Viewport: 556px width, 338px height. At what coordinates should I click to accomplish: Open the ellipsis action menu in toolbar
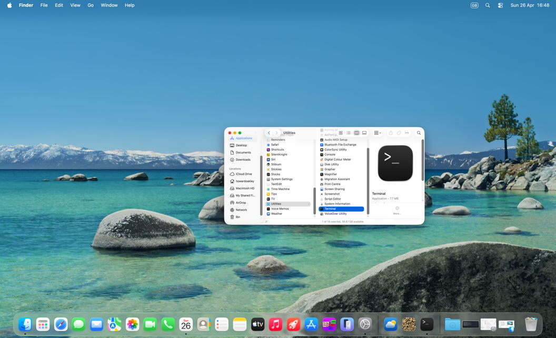(x=406, y=133)
